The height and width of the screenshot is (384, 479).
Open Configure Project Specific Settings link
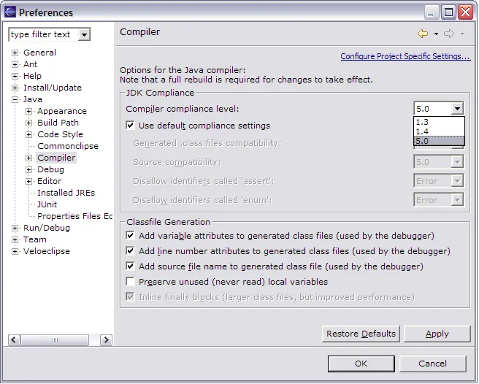405,56
